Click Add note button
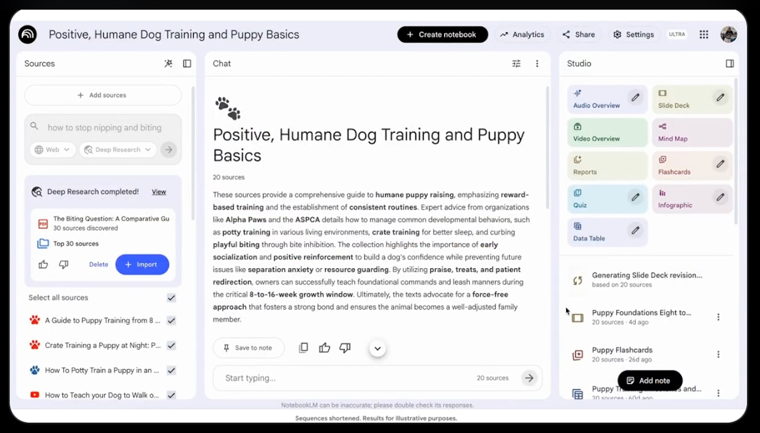Image resolution: width=760 pixels, height=433 pixels. 650,380
